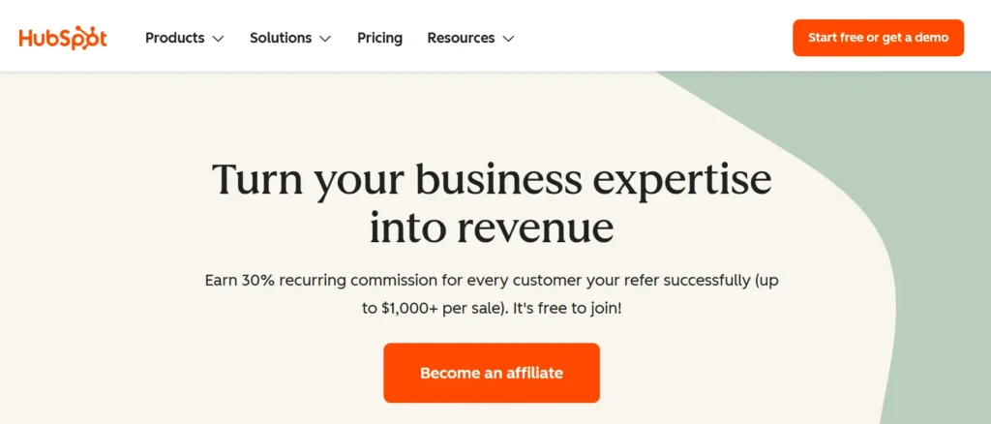This screenshot has height=424, width=991.
Task: Go to the Pricing page
Action: pyautogui.click(x=379, y=38)
